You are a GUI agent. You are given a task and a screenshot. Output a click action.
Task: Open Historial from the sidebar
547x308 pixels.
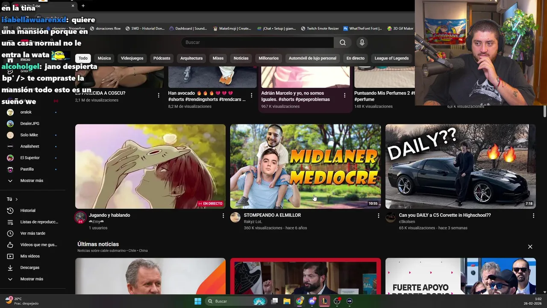point(28,210)
